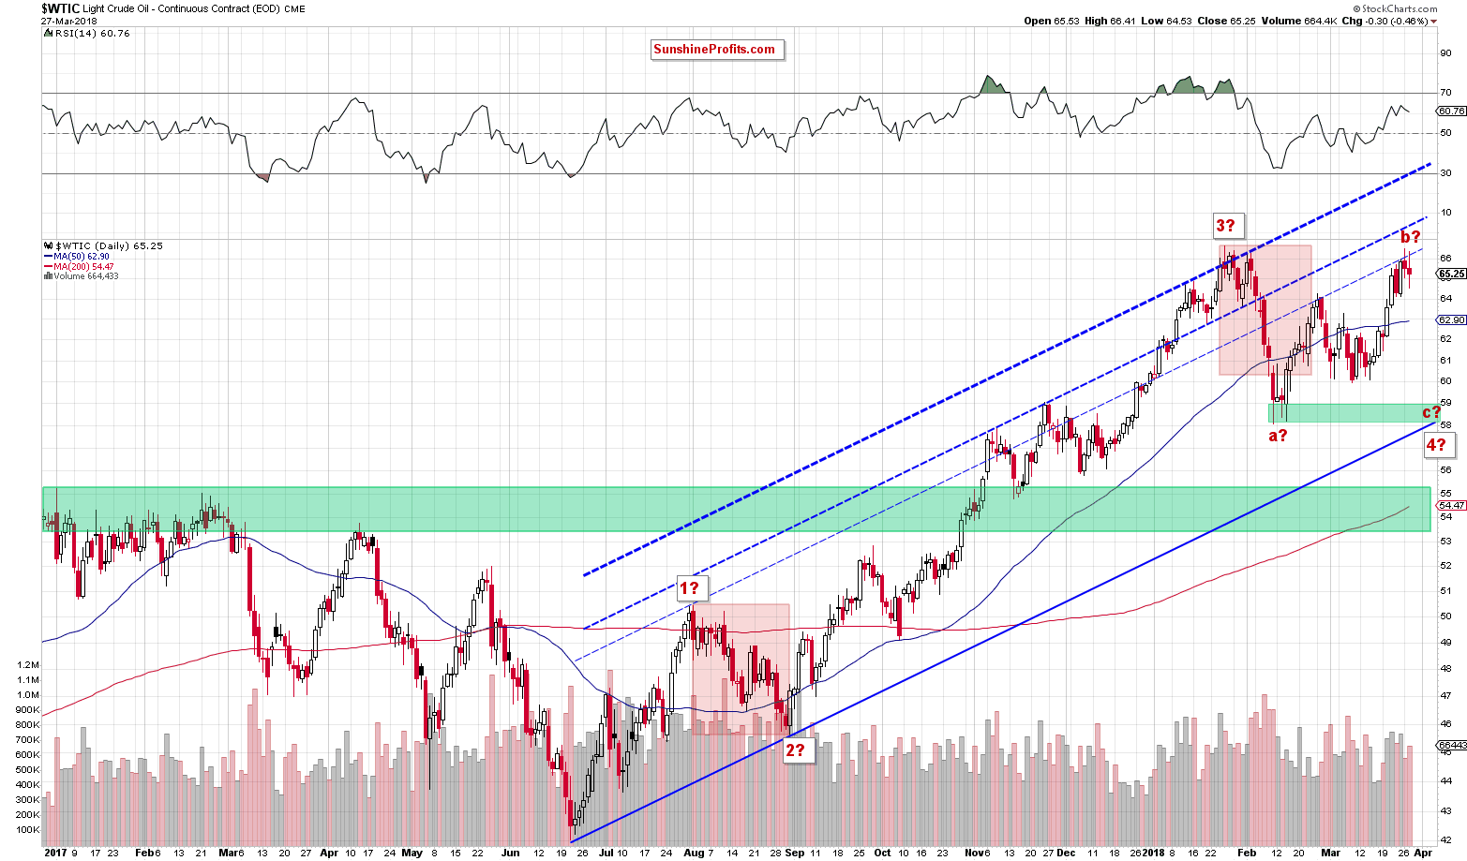
Task: Click the blue MA(50) line swatch in the legend
Action: coord(48,256)
